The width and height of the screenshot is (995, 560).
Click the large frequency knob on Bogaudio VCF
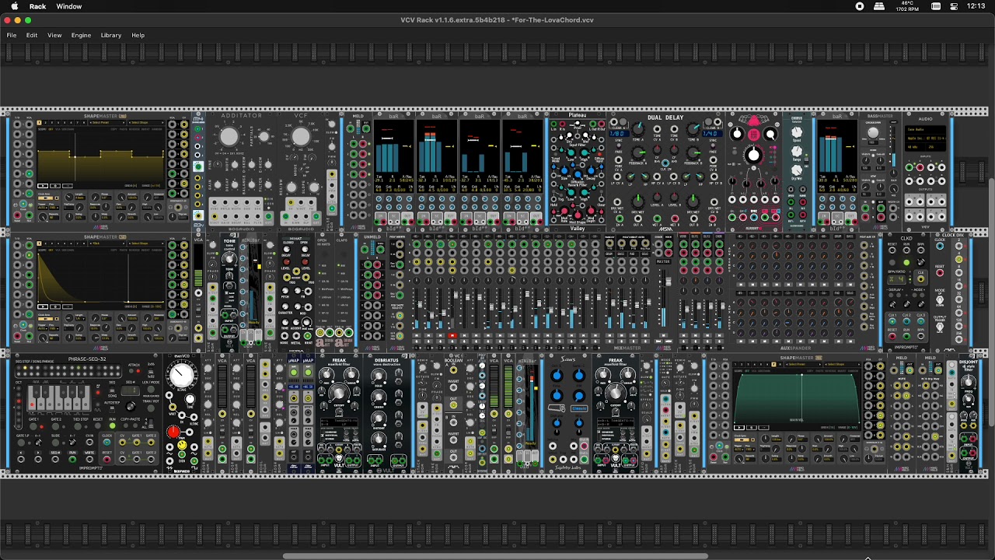pos(300,137)
